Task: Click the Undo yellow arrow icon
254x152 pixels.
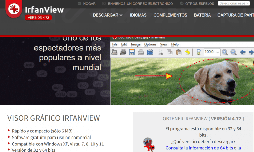Action: (187, 52)
